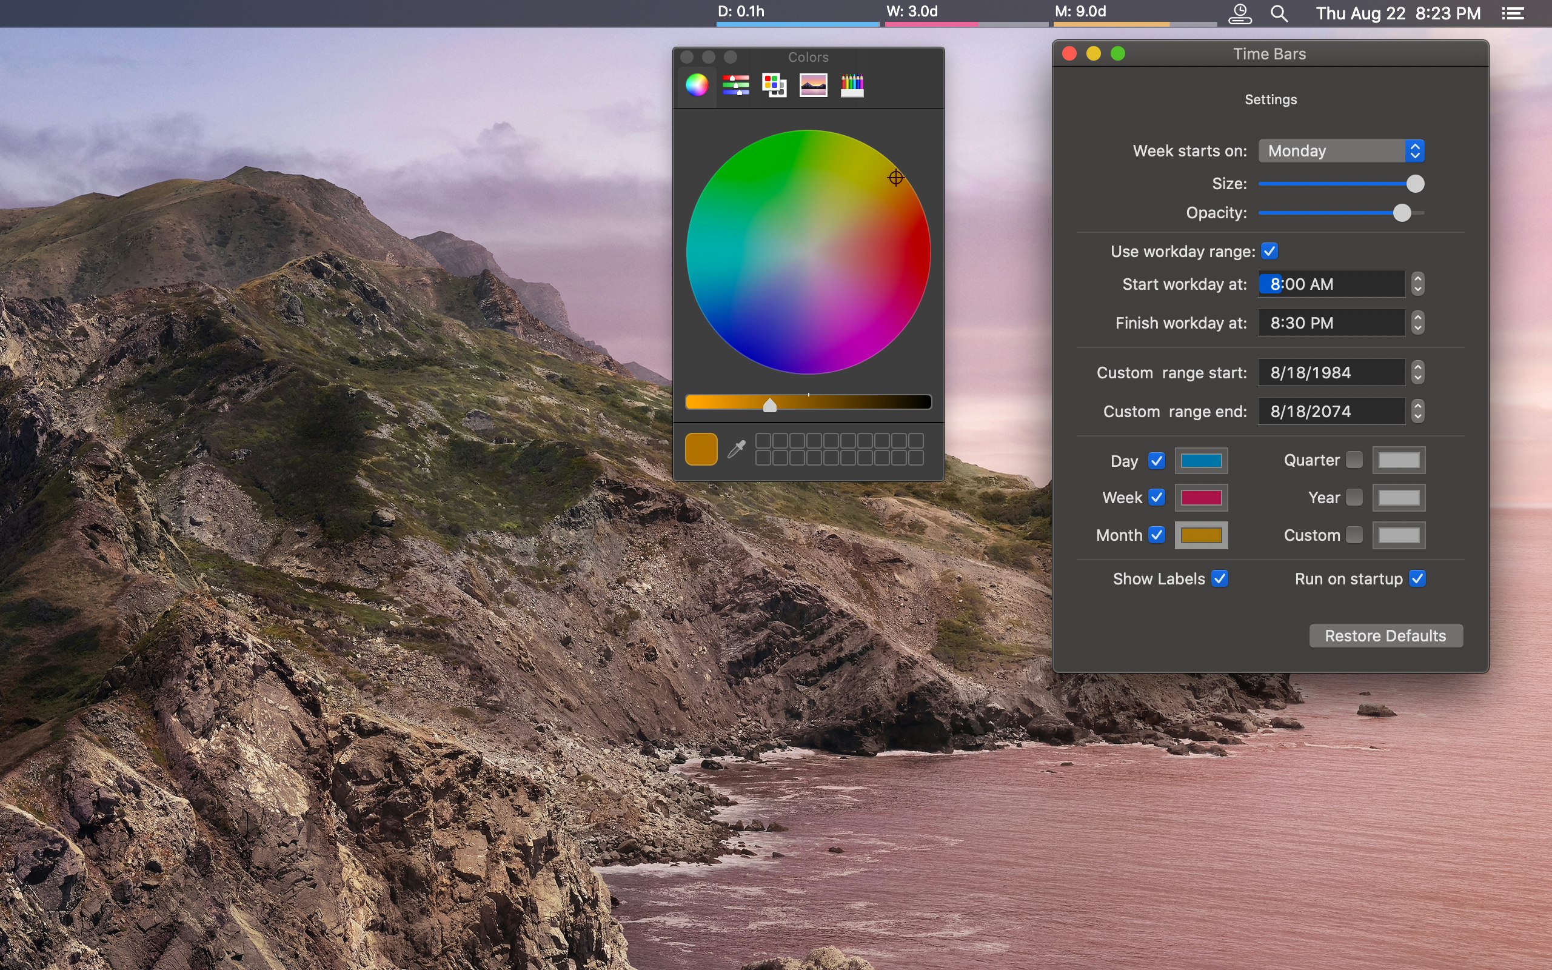Click the M: 9.0d menu bar item

1080,12
